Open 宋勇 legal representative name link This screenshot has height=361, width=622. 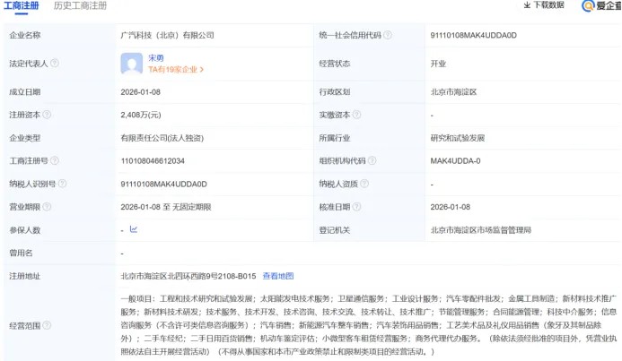155,57
